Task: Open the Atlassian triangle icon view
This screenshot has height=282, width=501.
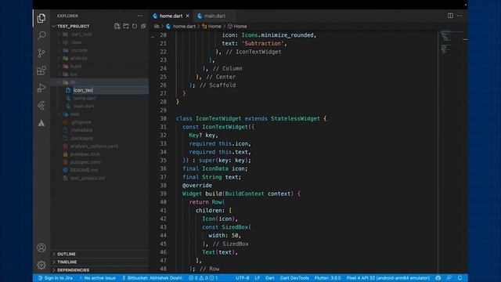Action: tap(41, 123)
